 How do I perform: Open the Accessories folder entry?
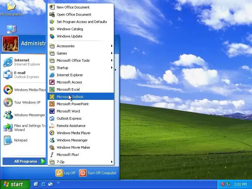[81, 46]
